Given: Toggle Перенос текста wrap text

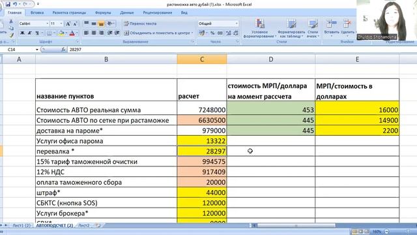Looking at the screenshot, I should tap(140, 23).
